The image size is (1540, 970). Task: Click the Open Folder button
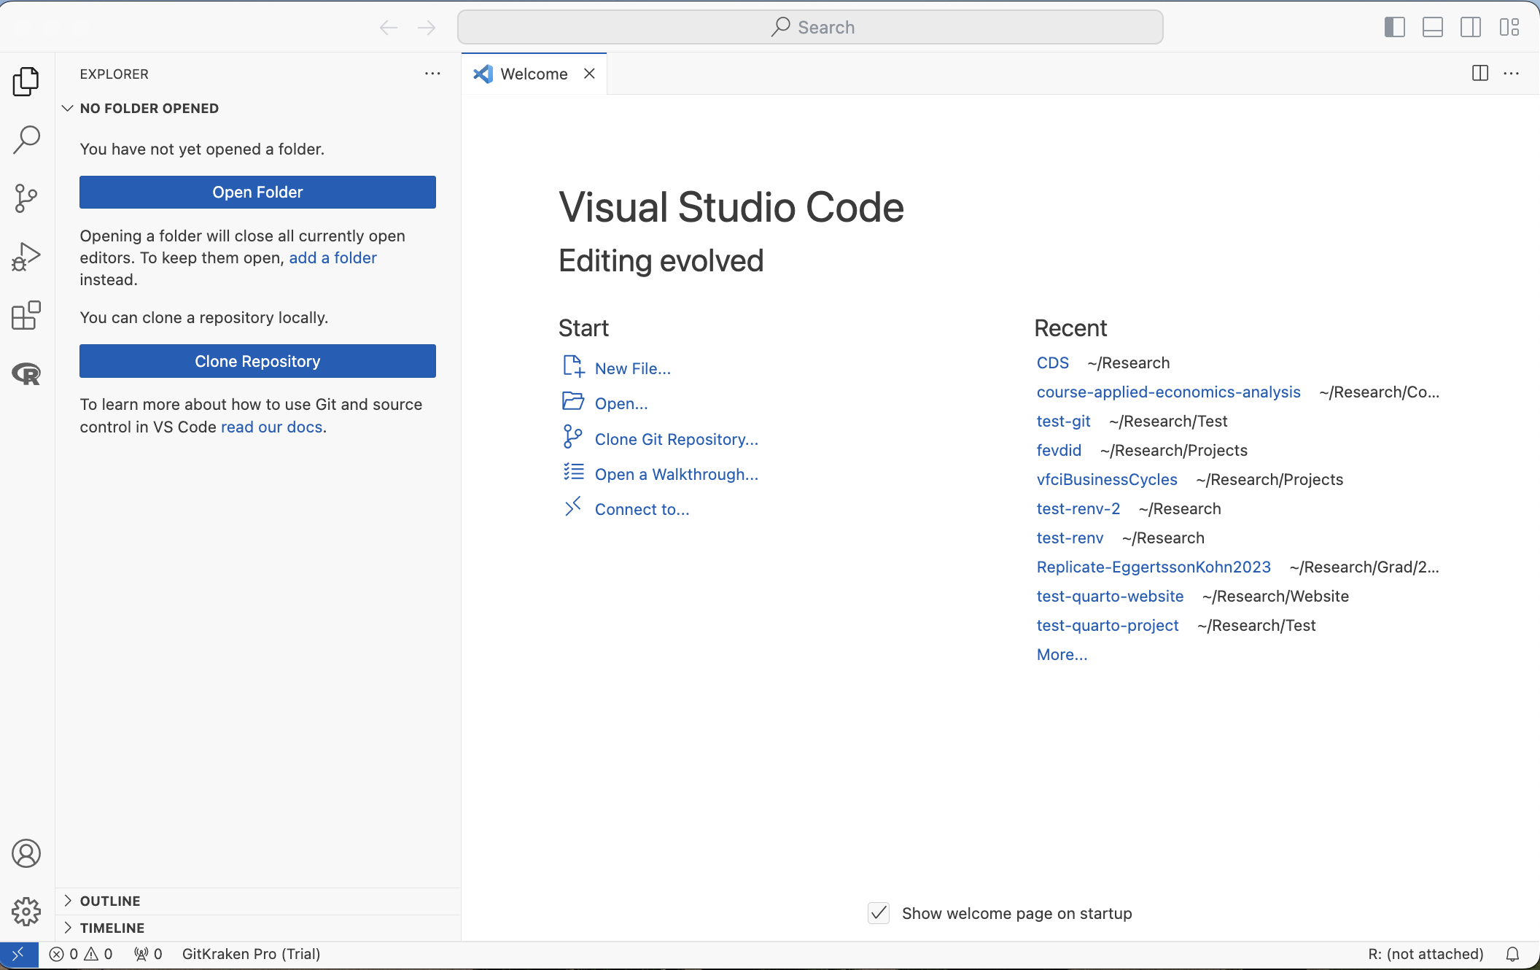257,192
